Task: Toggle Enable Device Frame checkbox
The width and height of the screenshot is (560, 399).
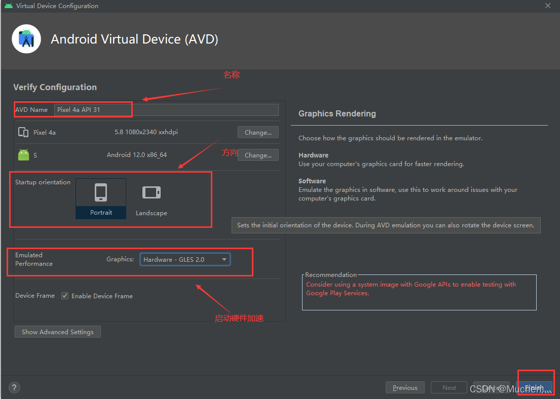Action: point(65,296)
